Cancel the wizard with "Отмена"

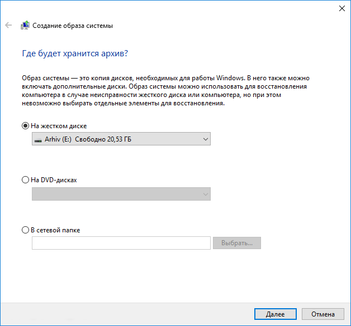click(x=323, y=314)
